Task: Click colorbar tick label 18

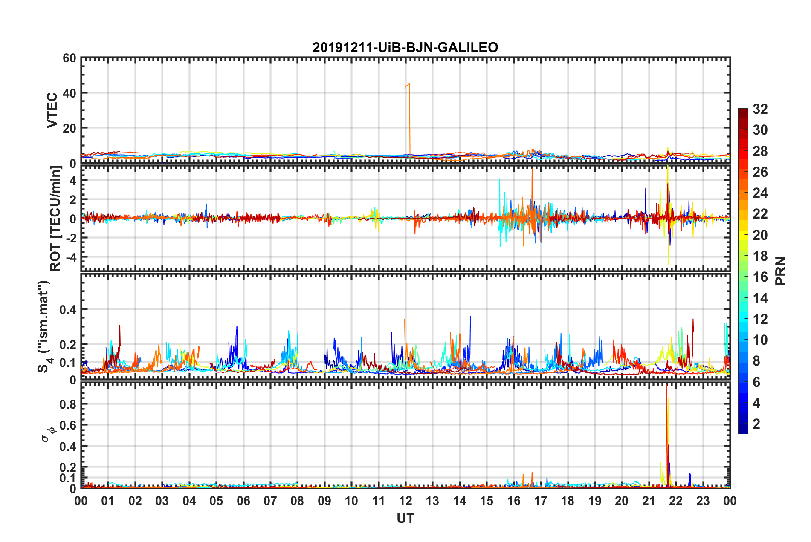Action: pyautogui.click(x=760, y=256)
